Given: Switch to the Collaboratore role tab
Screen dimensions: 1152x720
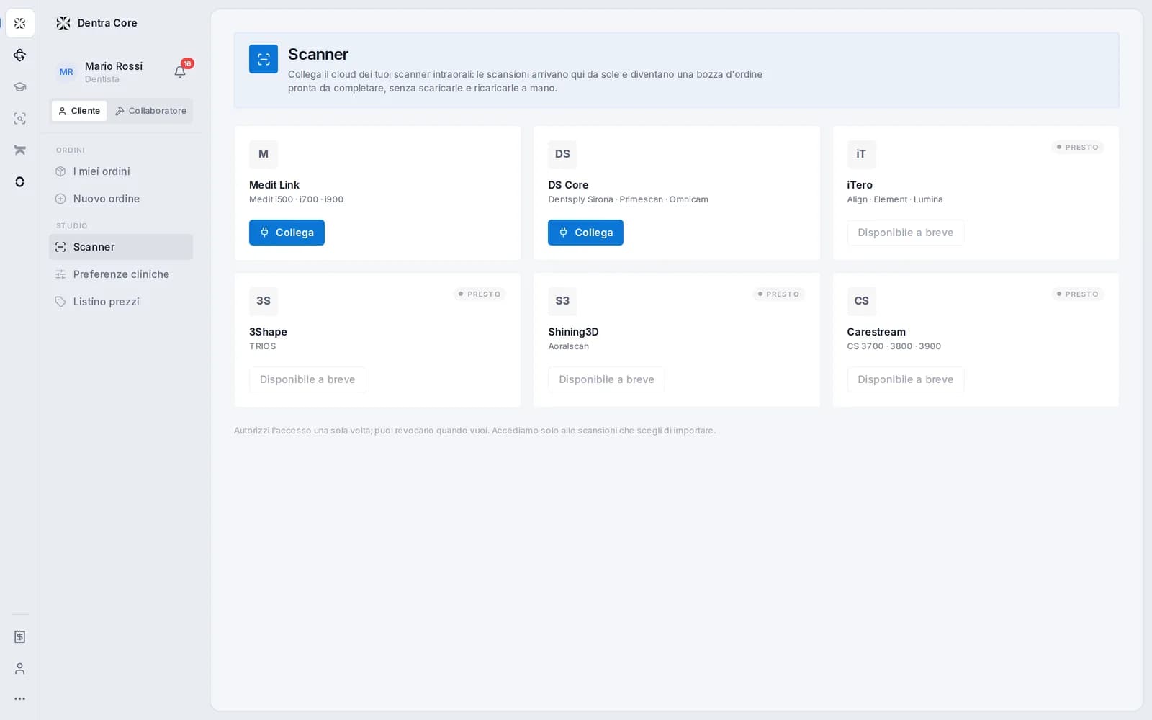Looking at the screenshot, I should (x=150, y=111).
